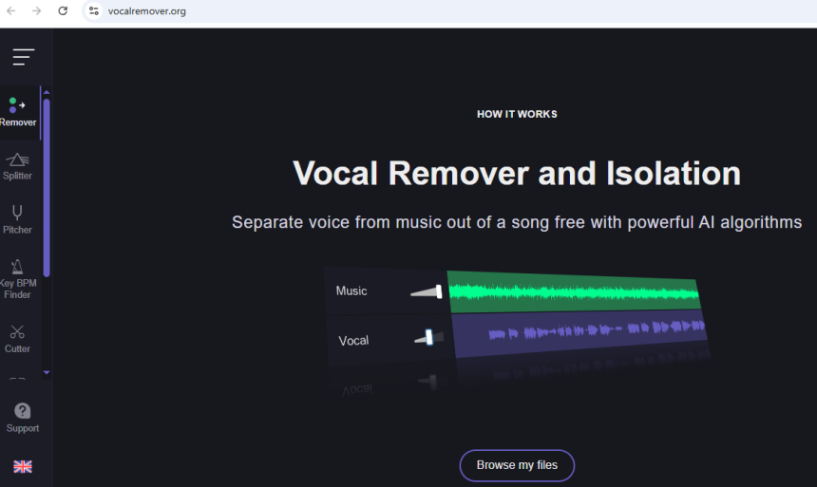Click the Music volume slider

click(x=427, y=291)
